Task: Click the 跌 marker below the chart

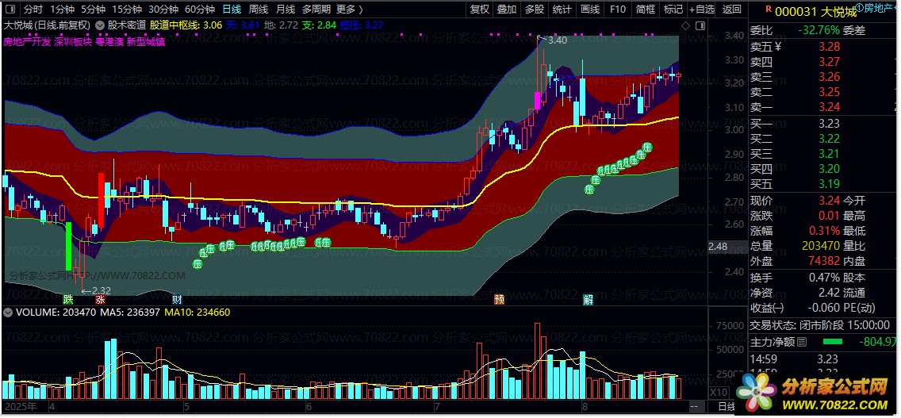Action: coord(68,300)
